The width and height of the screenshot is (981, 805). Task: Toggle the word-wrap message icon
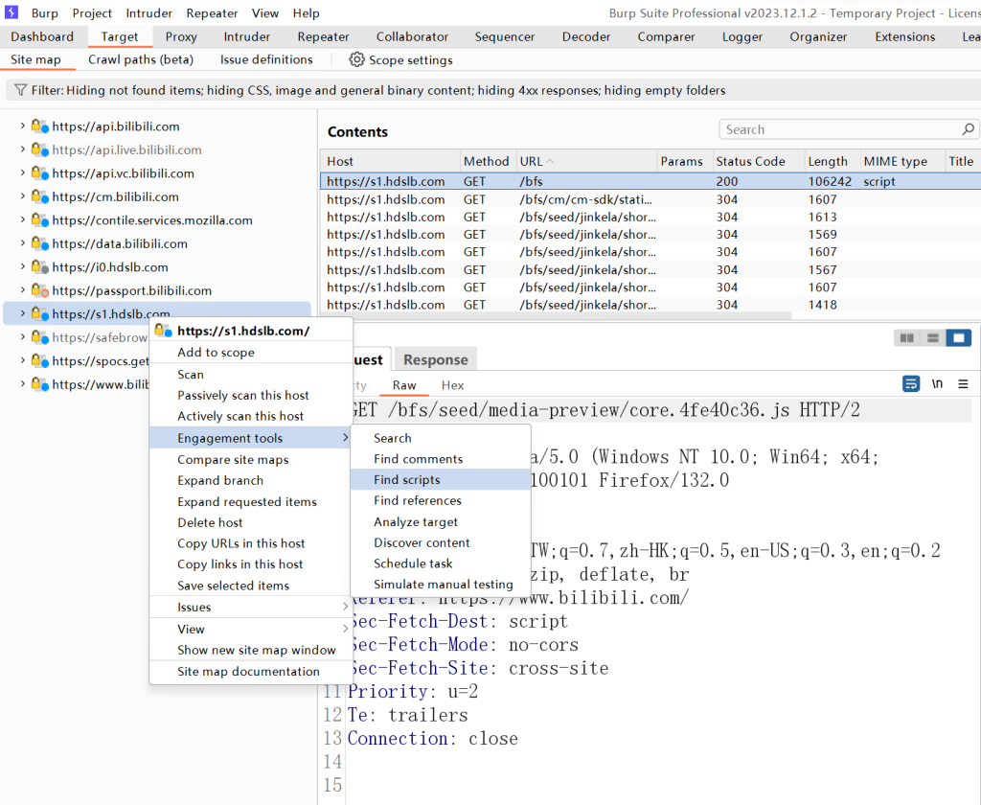(911, 383)
